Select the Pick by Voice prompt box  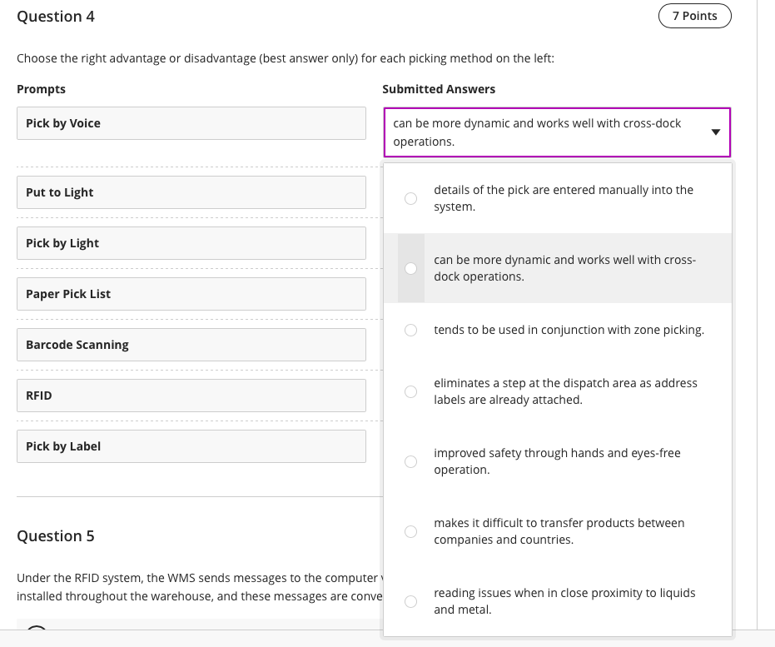pos(191,122)
